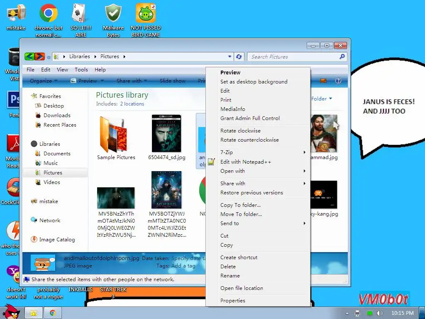Open the 'Share with' toolbar dropdown
The image size is (425, 319).
pos(132,81)
